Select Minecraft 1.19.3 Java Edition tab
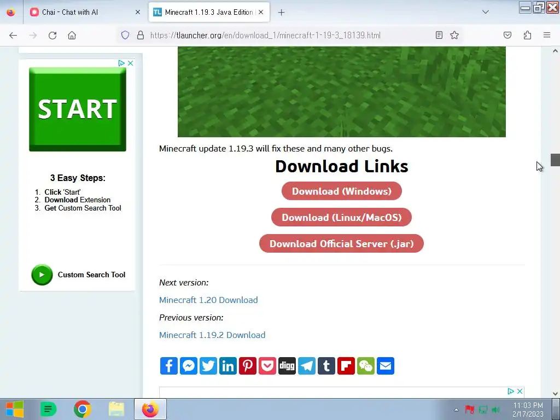 coord(209,12)
